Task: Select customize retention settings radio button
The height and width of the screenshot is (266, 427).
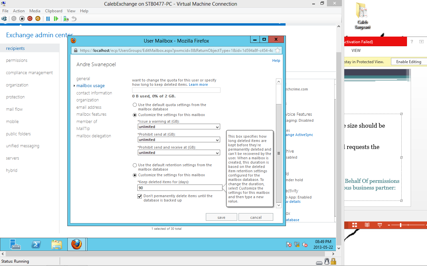Action: [135, 175]
